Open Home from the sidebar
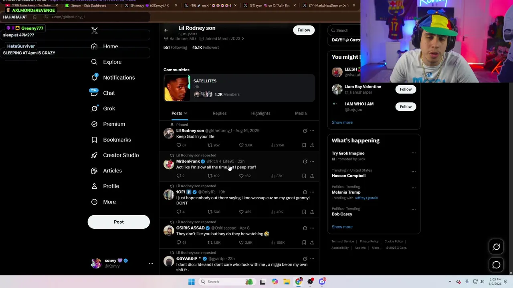 (x=105, y=46)
